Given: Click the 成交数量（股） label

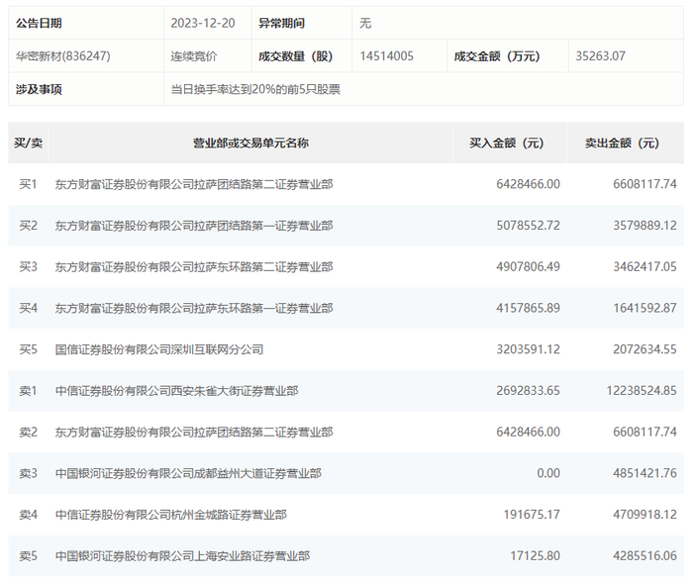Looking at the screenshot, I should click(296, 56).
